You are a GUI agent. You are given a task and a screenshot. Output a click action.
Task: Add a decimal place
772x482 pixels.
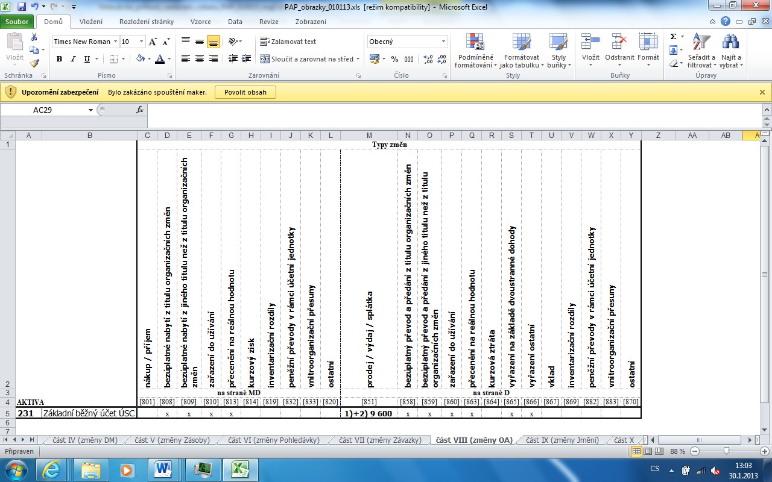[428, 59]
